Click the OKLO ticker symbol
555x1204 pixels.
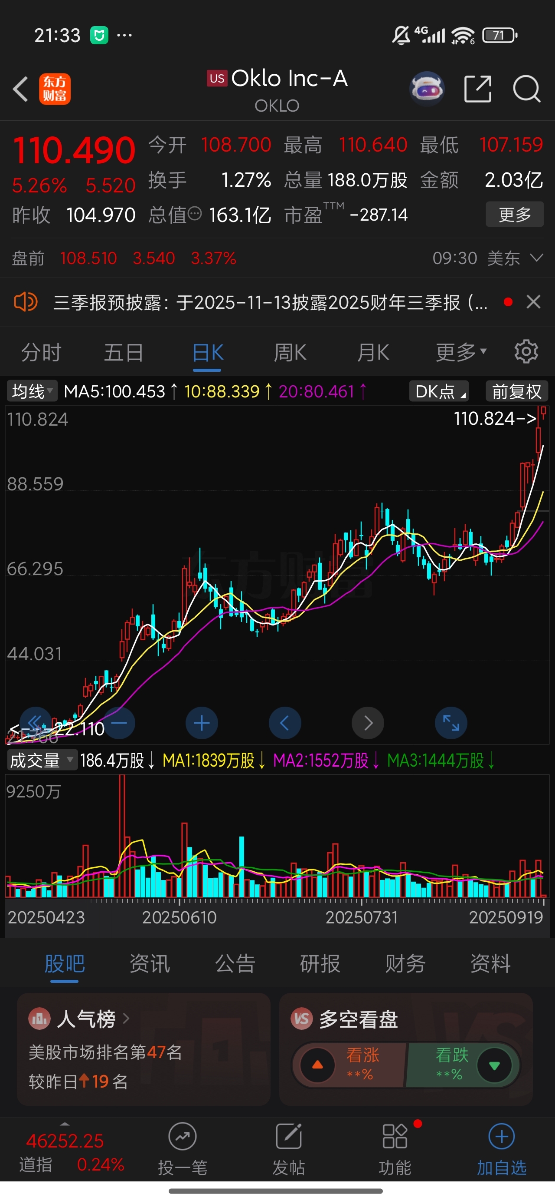point(277,106)
